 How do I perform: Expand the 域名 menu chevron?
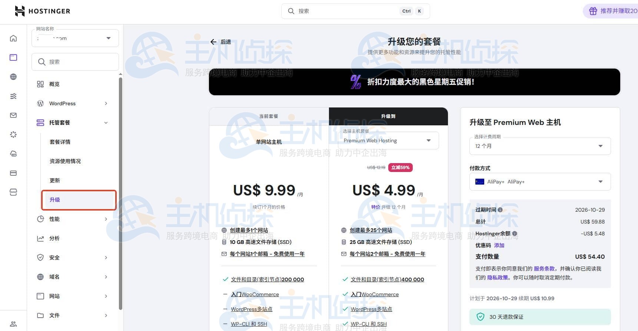[x=106, y=277]
